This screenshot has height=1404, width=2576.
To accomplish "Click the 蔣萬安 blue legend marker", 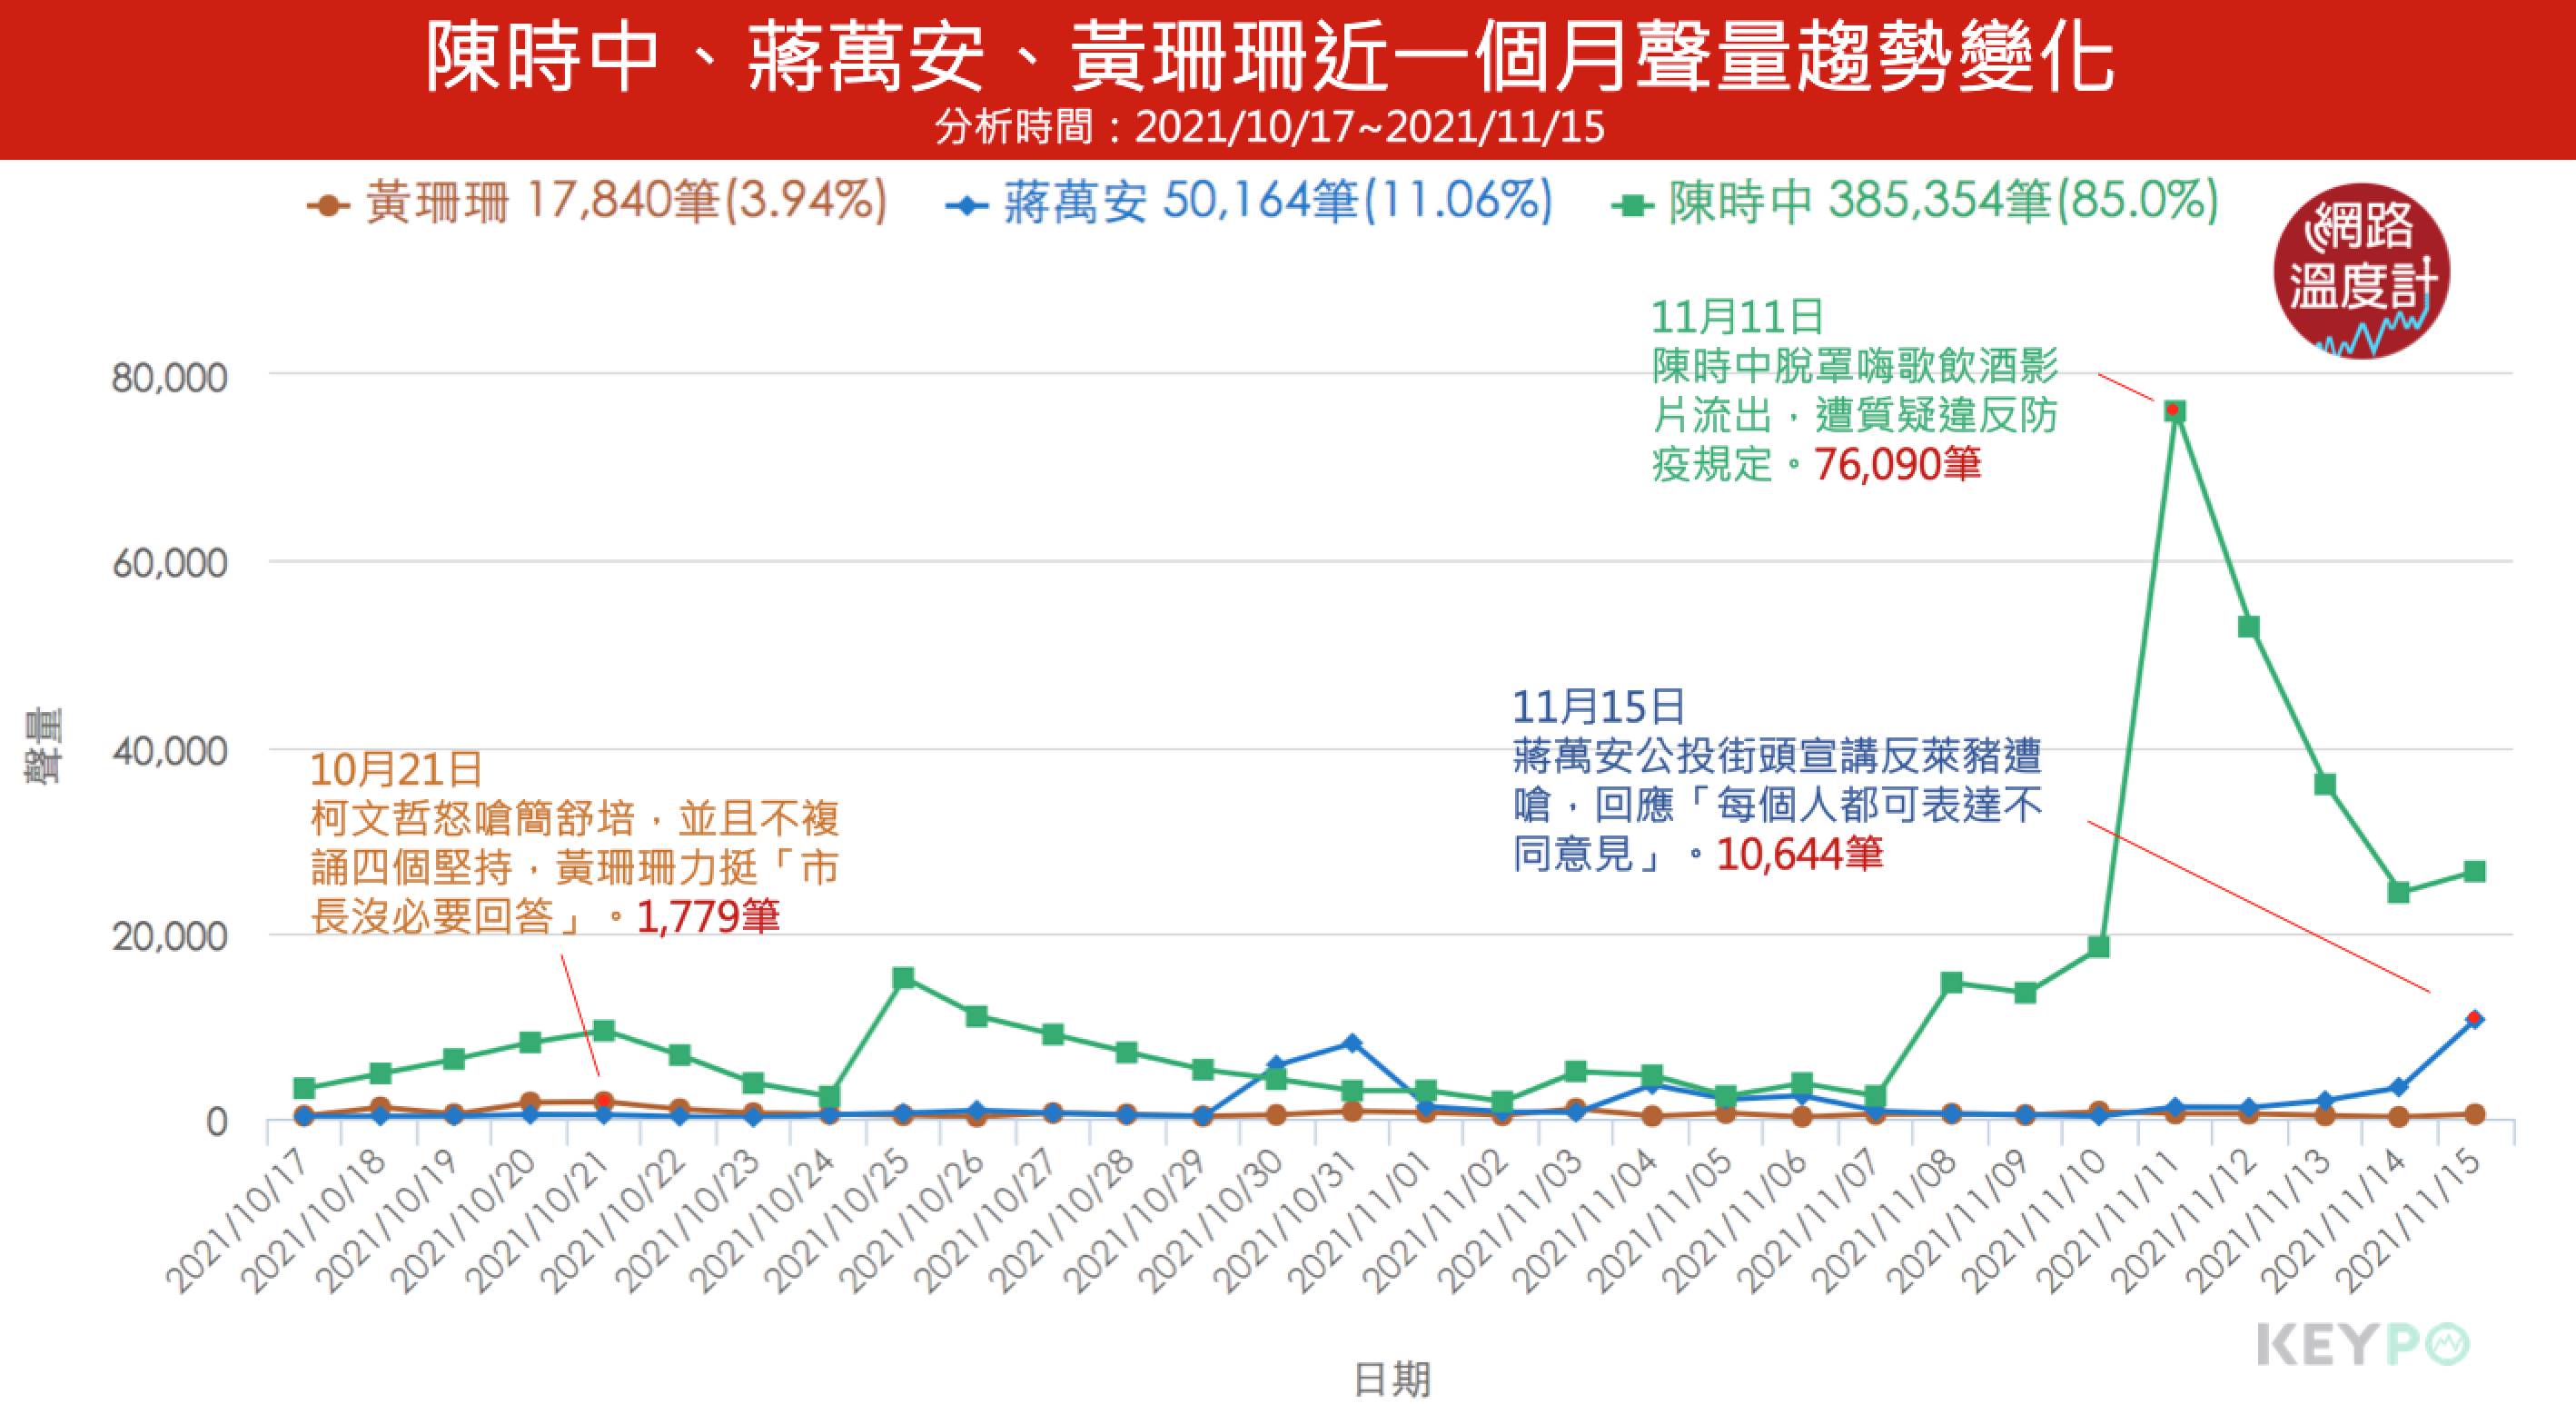I will tap(966, 207).
